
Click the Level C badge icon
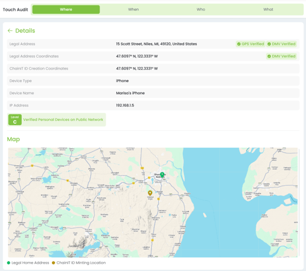[x=15, y=120]
